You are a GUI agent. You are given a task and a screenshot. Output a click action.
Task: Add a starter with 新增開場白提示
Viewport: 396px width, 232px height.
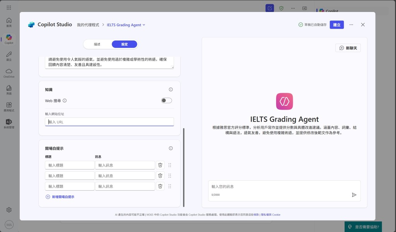pos(60,197)
